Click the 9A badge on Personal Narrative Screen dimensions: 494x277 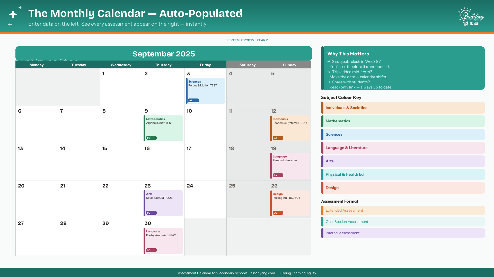pos(278,175)
